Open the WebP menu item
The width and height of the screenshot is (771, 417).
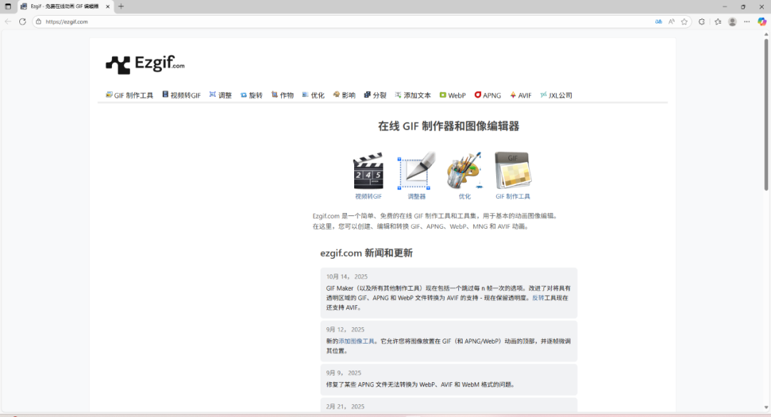pos(453,96)
